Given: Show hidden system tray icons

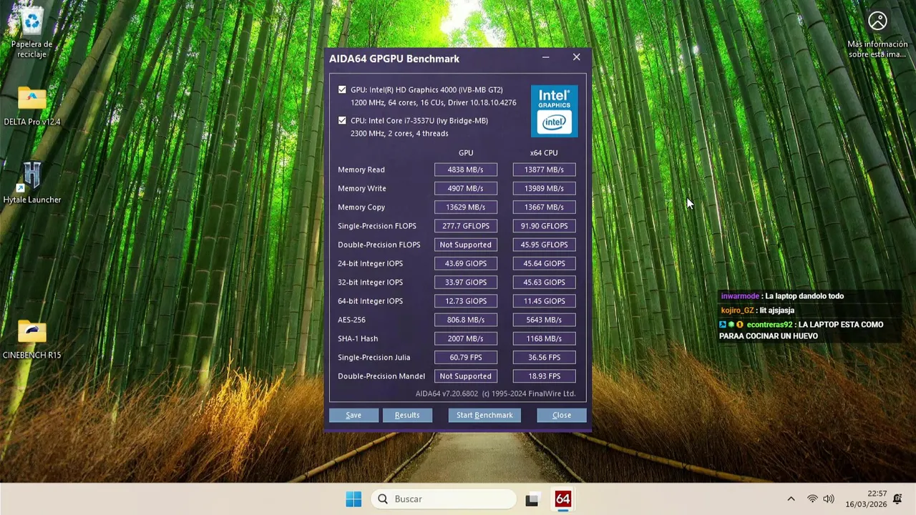Looking at the screenshot, I should click(791, 499).
